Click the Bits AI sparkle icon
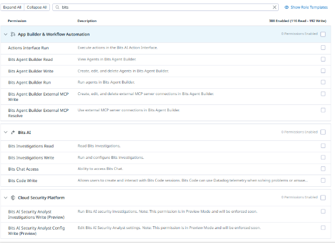The image size is (335, 243). [x=13, y=132]
